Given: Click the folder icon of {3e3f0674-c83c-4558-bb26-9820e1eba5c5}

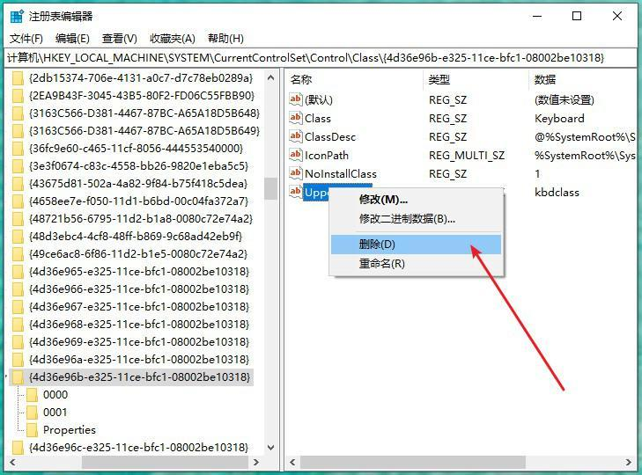Looking at the screenshot, I should click(x=18, y=166).
